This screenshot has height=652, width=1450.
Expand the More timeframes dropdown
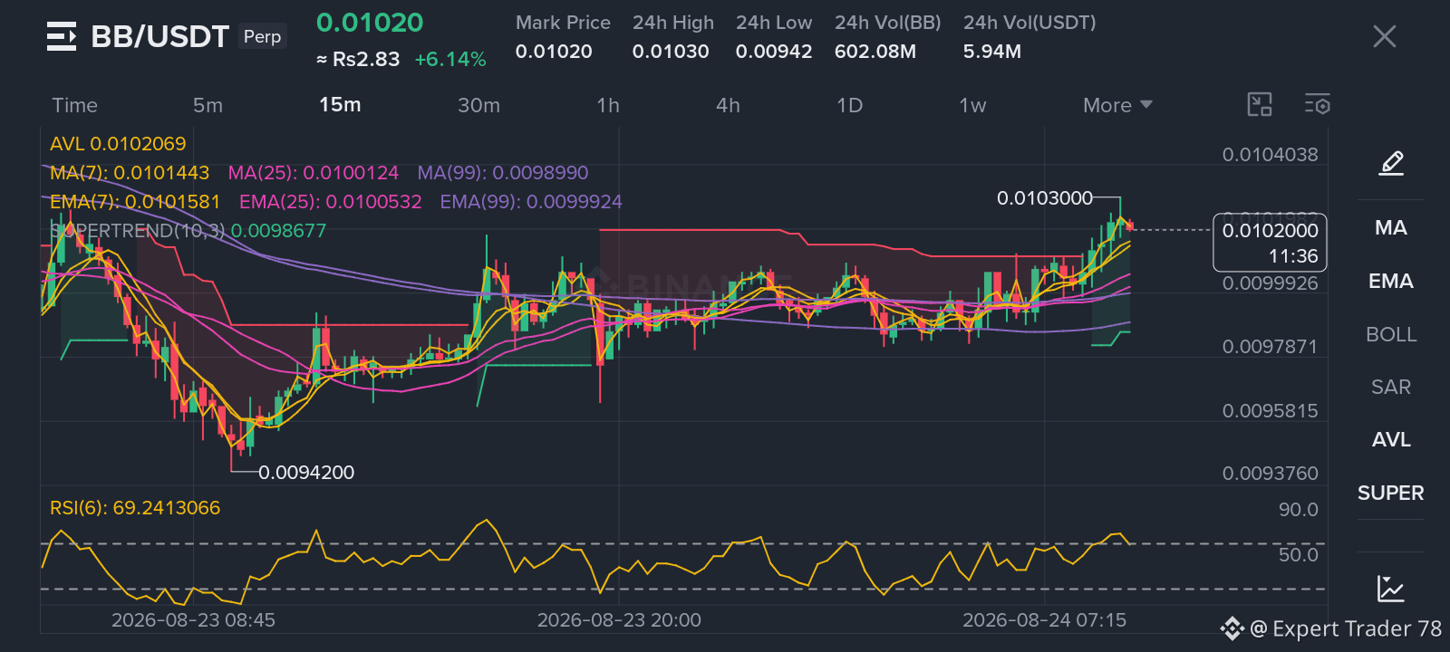(1117, 105)
